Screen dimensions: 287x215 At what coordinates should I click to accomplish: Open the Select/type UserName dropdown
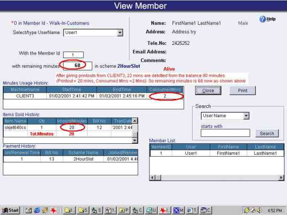pyautogui.click(x=120, y=32)
